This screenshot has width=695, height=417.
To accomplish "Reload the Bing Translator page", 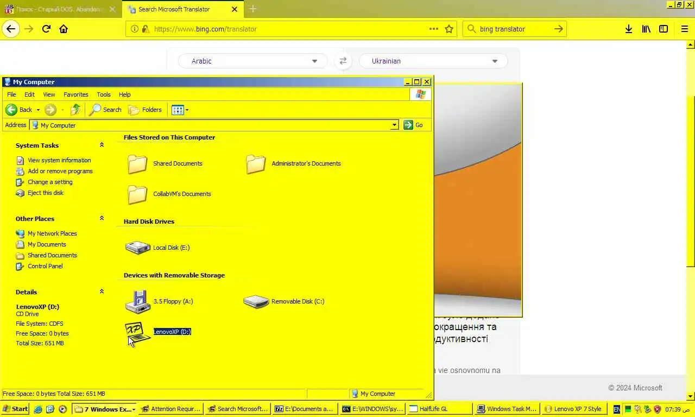I will [x=46, y=29].
